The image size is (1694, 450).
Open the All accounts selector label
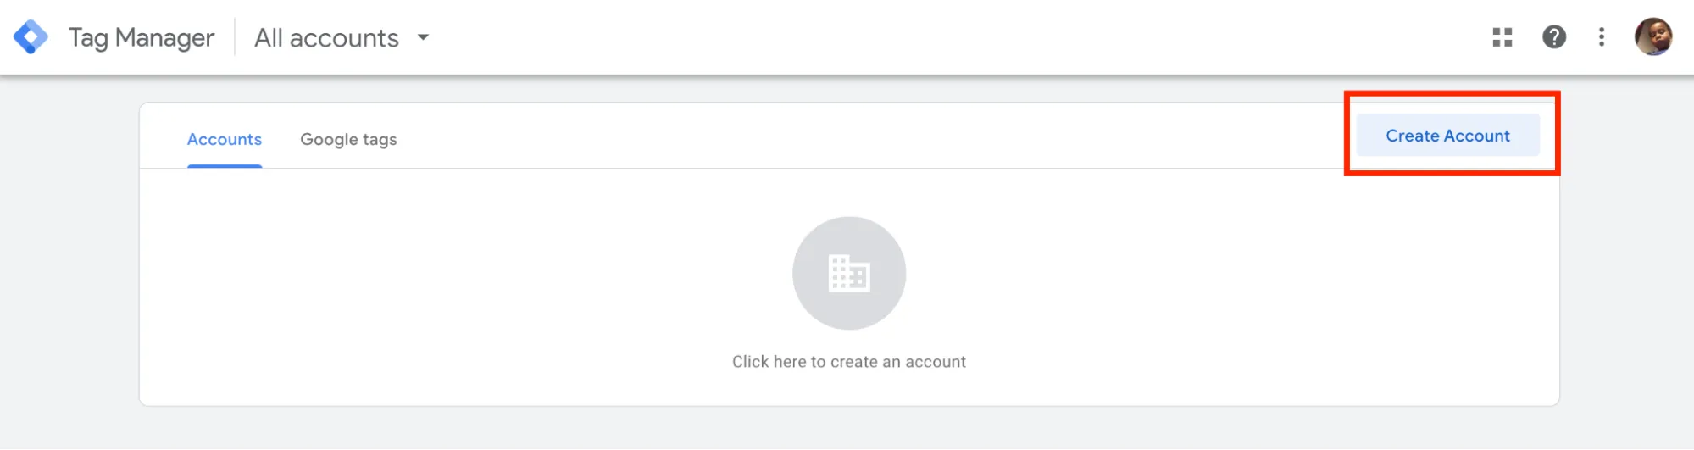pos(326,38)
